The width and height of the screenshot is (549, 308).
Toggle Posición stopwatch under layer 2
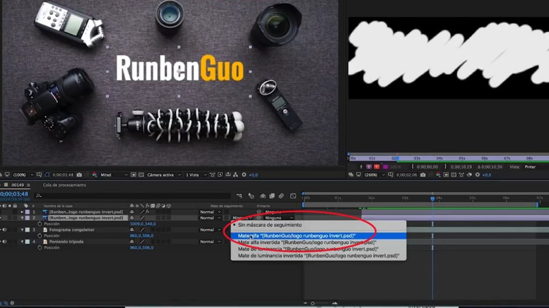[x=40, y=224]
